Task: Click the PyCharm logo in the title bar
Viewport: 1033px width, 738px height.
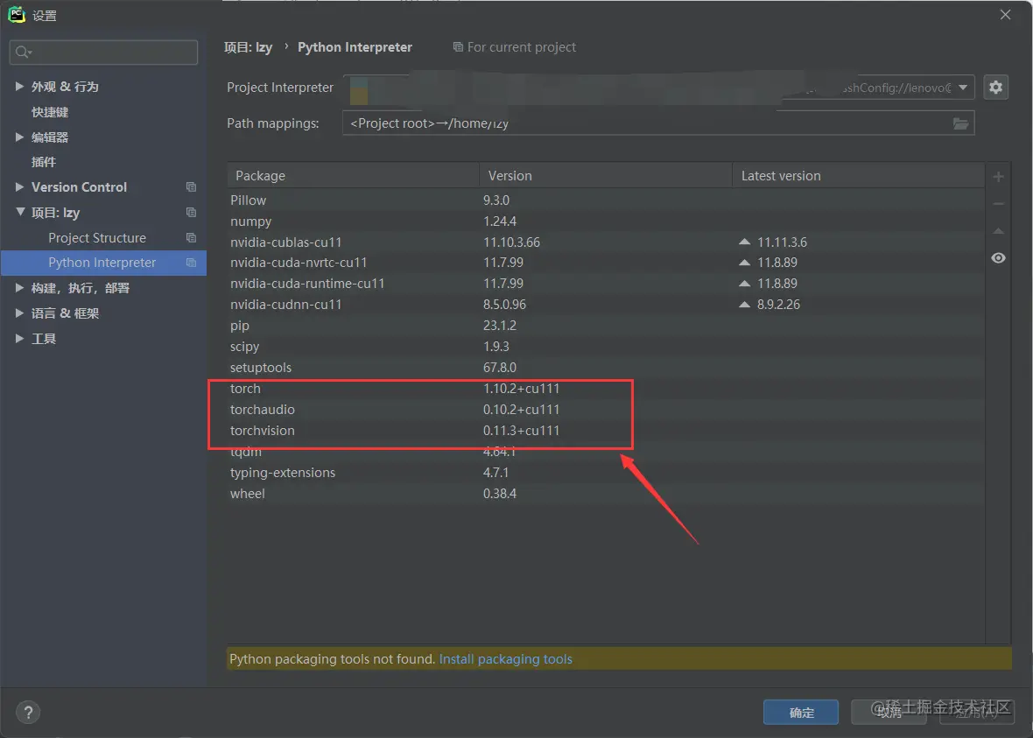Action: (x=17, y=15)
